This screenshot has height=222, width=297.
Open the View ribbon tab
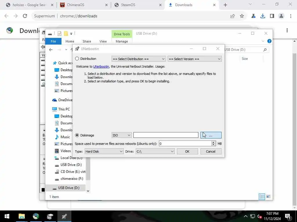(103, 41)
